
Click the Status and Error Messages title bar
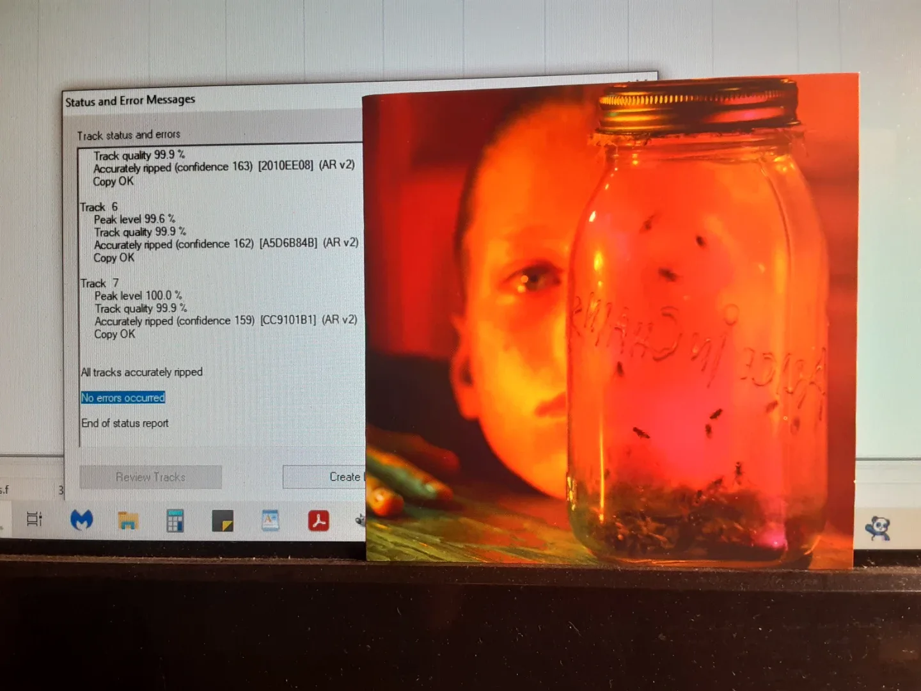(x=130, y=100)
